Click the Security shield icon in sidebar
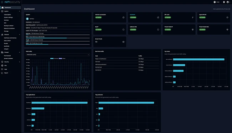The width and height of the screenshot is (232, 133). coord(2,62)
